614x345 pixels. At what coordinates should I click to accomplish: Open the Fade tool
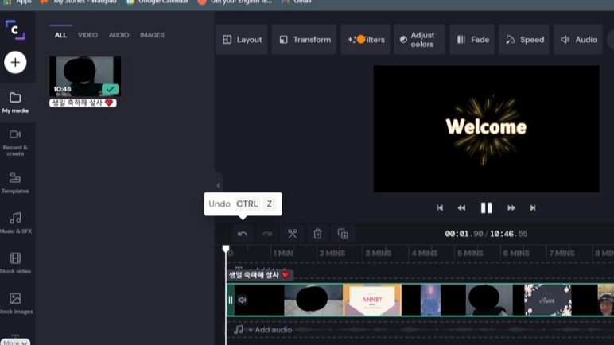(x=472, y=40)
